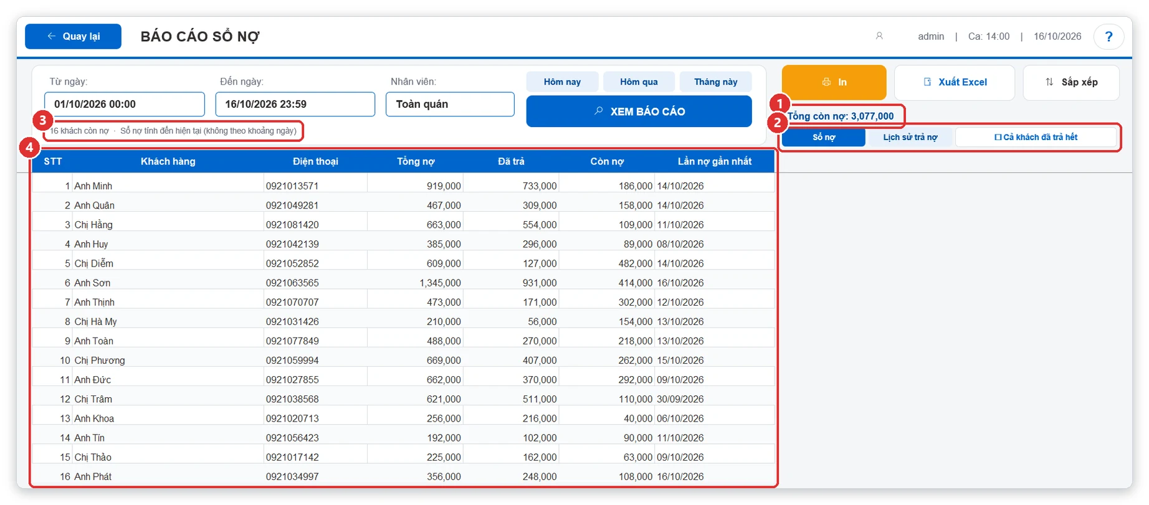The image size is (1149, 505).
Task: Click paid amount 248,000 for Anh Phát
Action: pyautogui.click(x=540, y=476)
